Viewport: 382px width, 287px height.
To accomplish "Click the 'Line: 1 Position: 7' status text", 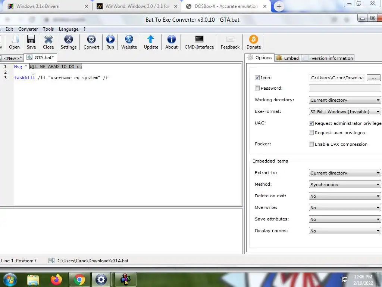I will (19, 260).
